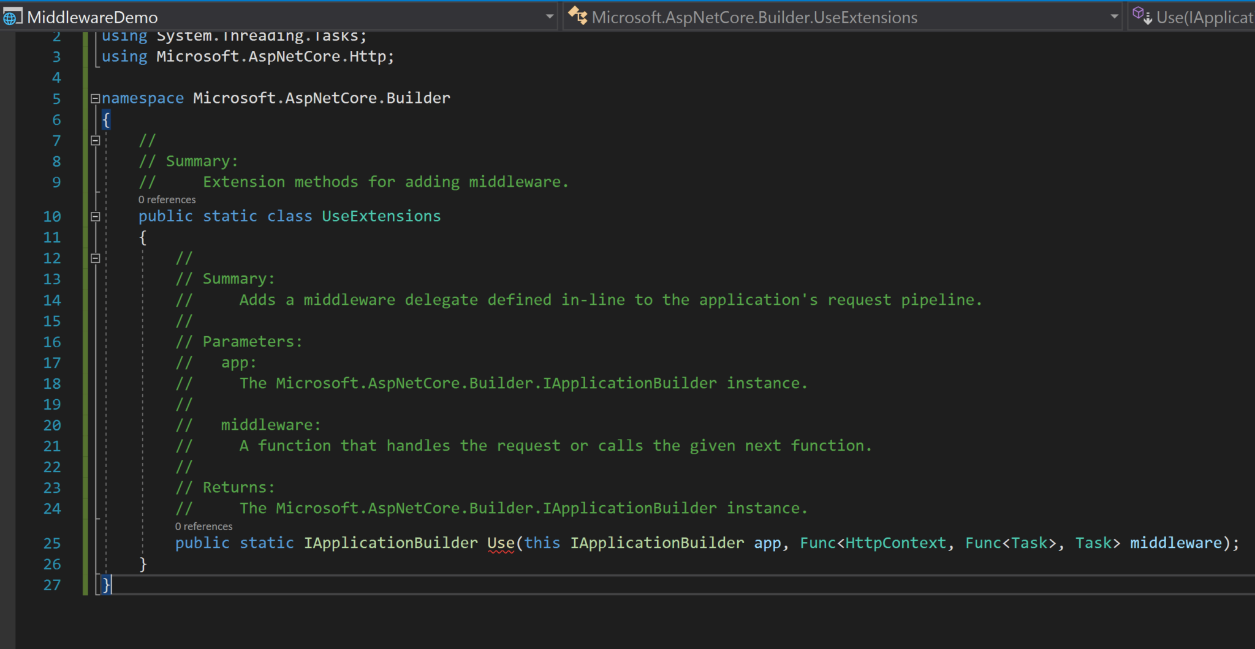This screenshot has height=649, width=1255.
Task: Click the red-squiggled Use method name
Action: pos(501,542)
